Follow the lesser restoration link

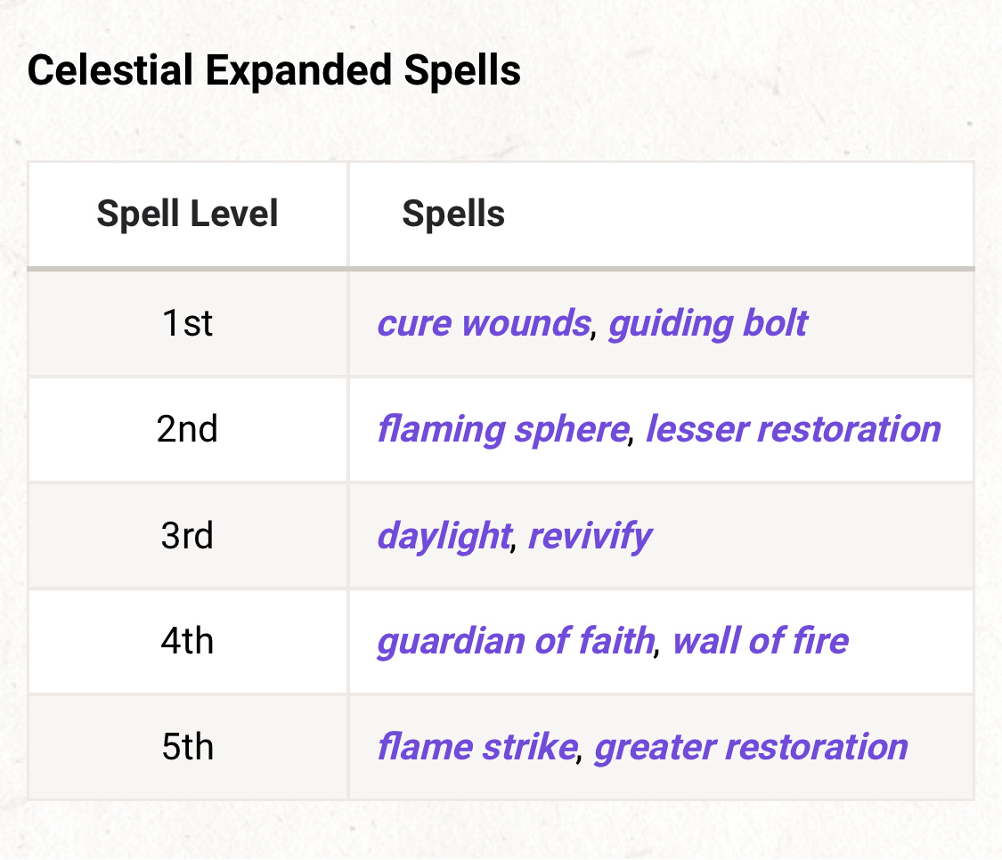793,429
